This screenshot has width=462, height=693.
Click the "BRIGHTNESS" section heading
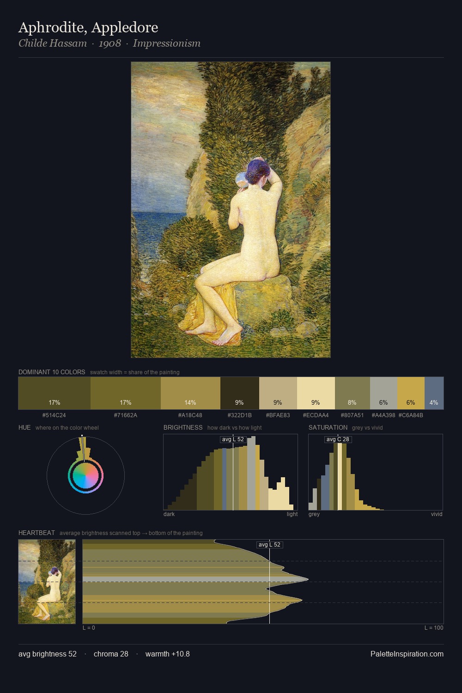pyautogui.click(x=183, y=427)
